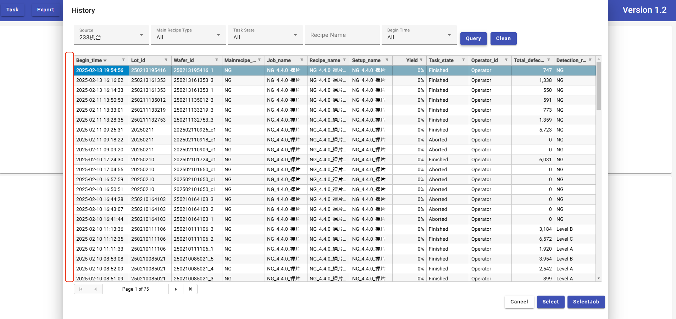
Task: Open the filter on Detection_result column
Action: [x=590, y=60]
